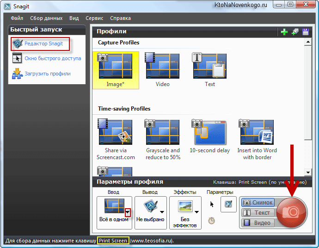This screenshot has width=319, height=248.
Task: Click profiles list scroll down arrow
Action: pos(308,173)
